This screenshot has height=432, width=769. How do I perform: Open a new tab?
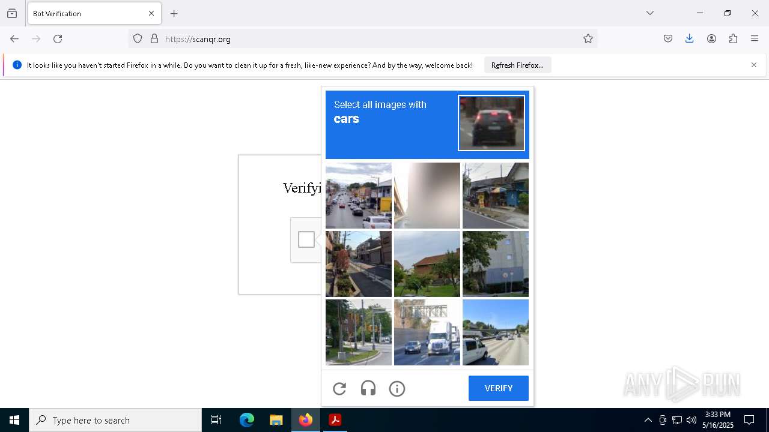(x=174, y=13)
